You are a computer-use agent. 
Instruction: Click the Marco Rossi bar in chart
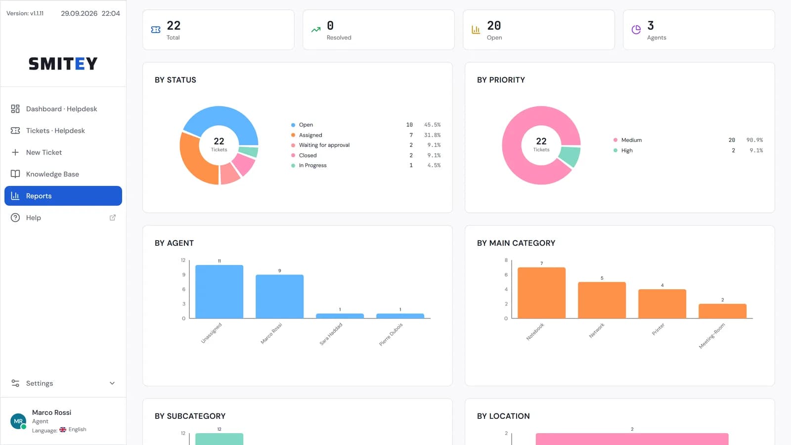280,297
